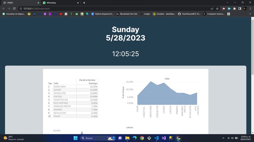254x142 pixels.
Task: Open the 'Computer Science...' bookmark
Action: click(214, 14)
